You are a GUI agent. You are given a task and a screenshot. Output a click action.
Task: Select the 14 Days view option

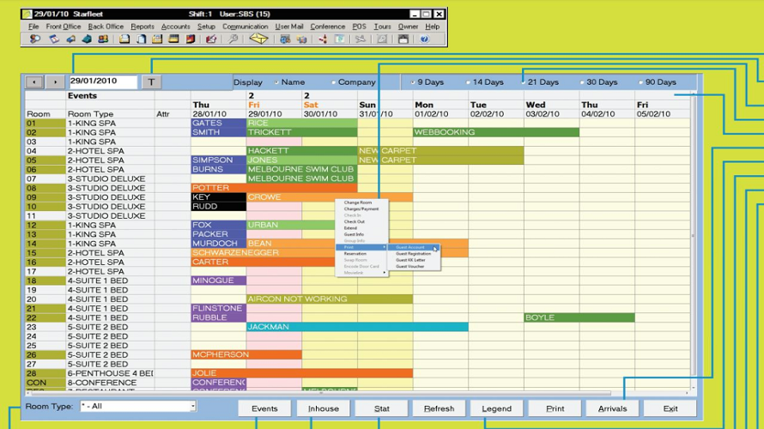pos(468,82)
